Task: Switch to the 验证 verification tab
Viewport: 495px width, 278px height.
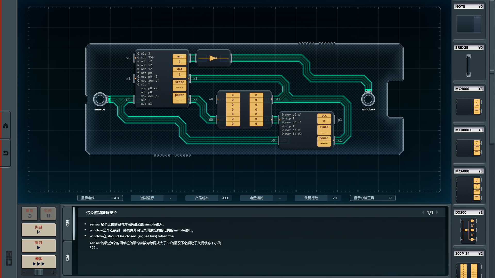Action: (x=68, y=258)
